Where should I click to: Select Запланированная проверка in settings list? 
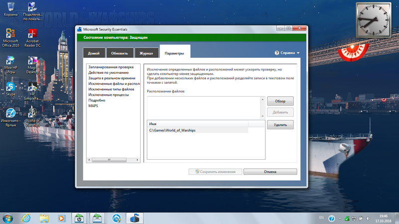click(x=111, y=67)
